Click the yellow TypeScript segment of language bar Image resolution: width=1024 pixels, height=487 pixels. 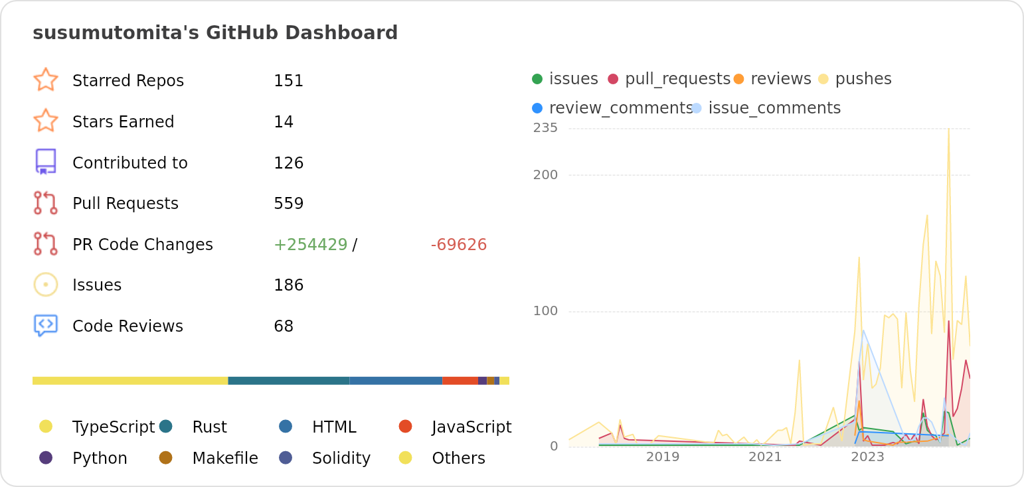[130, 381]
